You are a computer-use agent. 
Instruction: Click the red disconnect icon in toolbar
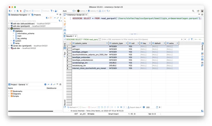tap(21, 11)
